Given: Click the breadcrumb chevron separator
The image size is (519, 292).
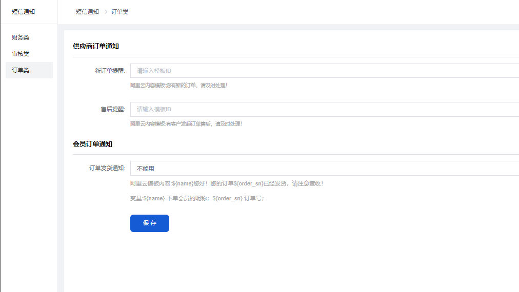Looking at the screenshot, I should coord(105,12).
